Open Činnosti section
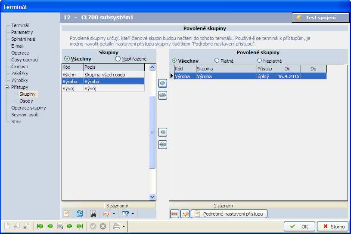The image size is (351, 234). (x=19, y=67)
